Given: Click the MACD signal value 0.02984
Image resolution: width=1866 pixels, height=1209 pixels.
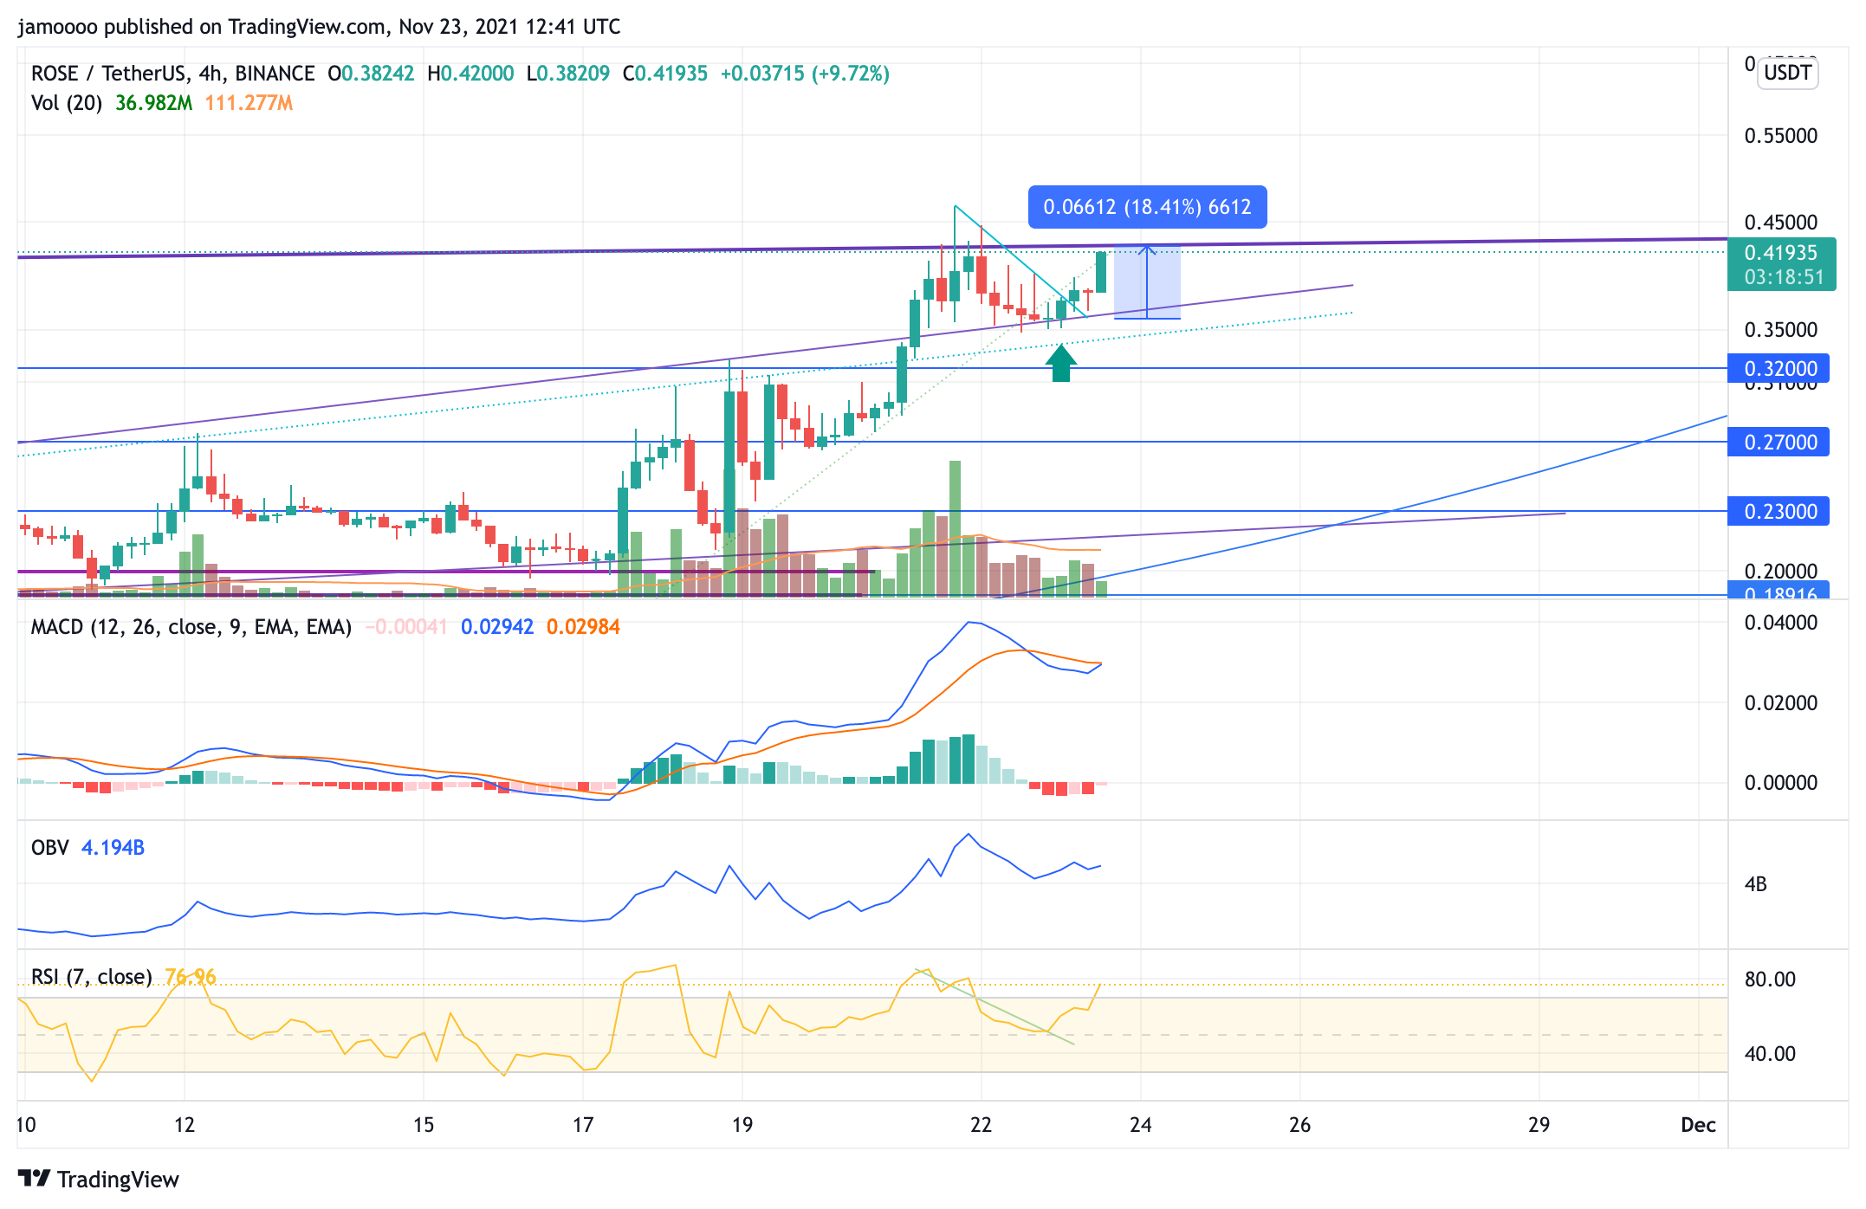Looking at the screenshot, I should [583, 627].
